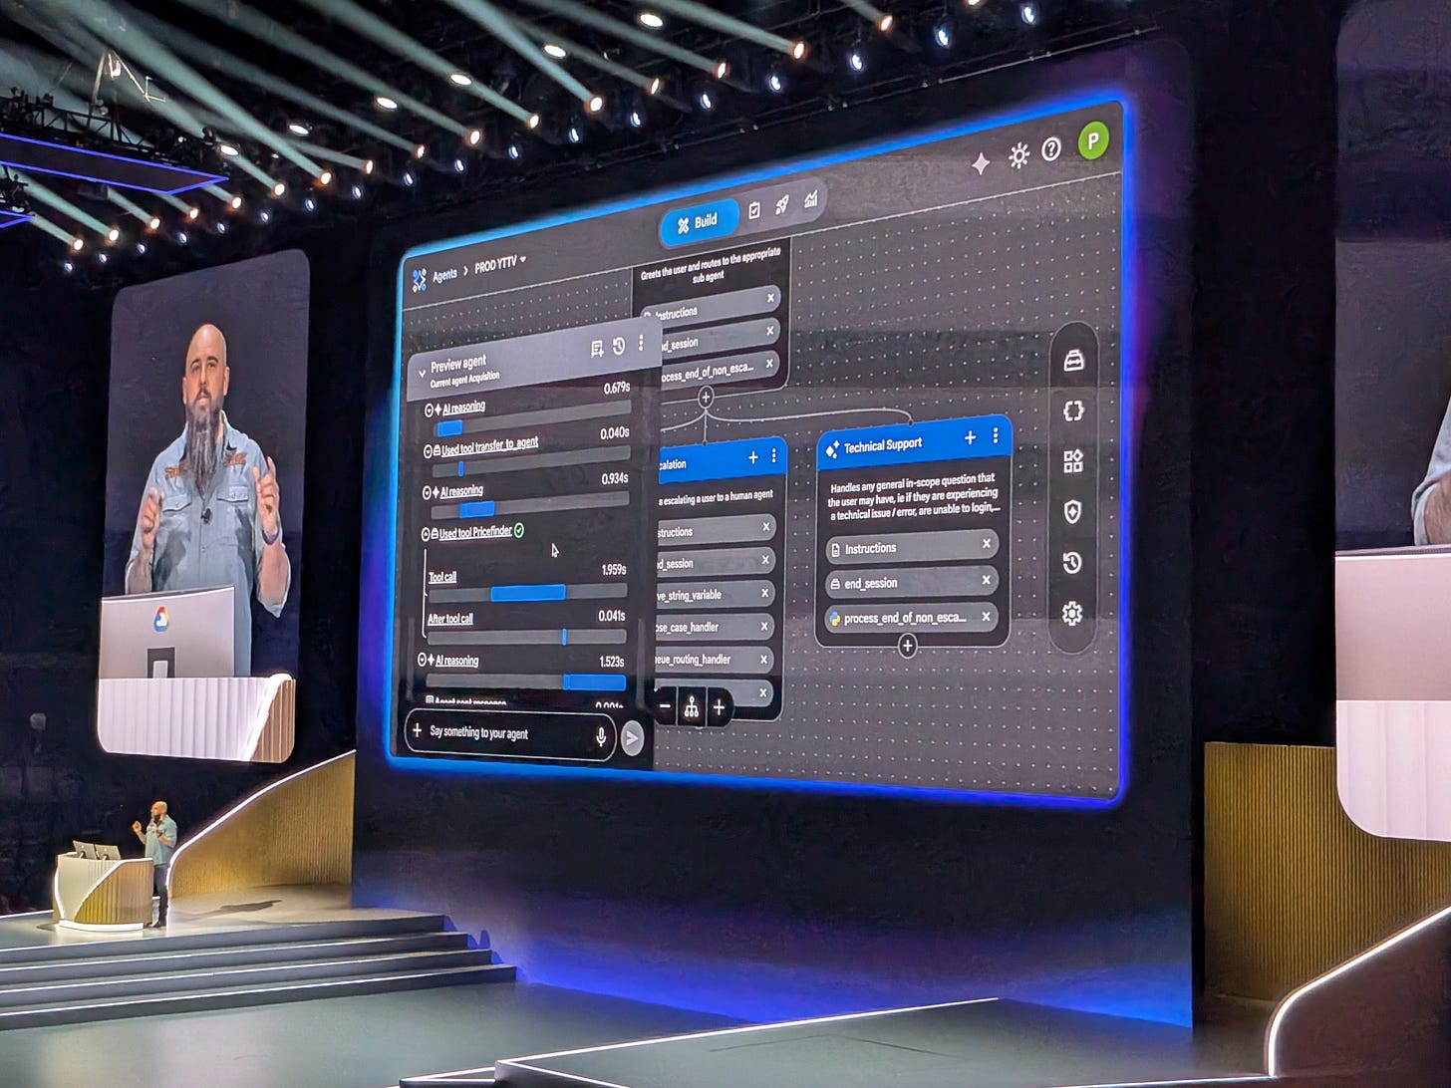The image size is (1451, 1088).
Task: Collapse the Preview agent panel chevron
Action: [422, 373]
